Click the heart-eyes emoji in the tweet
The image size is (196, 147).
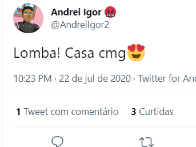pos(136,52)
